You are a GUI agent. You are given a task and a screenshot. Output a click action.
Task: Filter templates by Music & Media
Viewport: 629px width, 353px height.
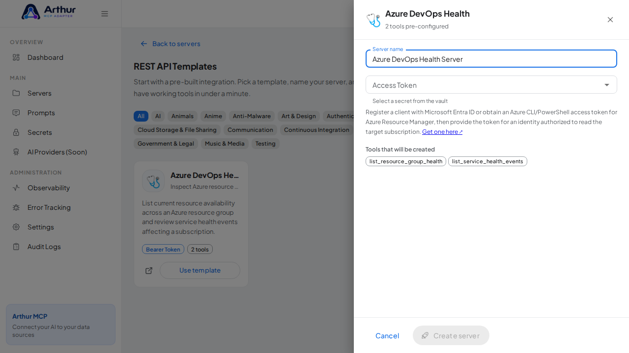(x=225, y=144)
